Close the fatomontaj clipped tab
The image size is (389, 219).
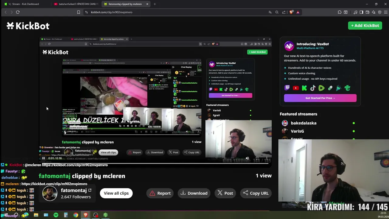click(x=147, y=4)
